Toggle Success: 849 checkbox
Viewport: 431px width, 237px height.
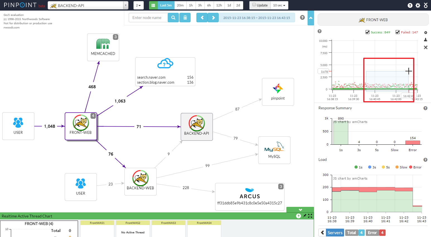367,32
